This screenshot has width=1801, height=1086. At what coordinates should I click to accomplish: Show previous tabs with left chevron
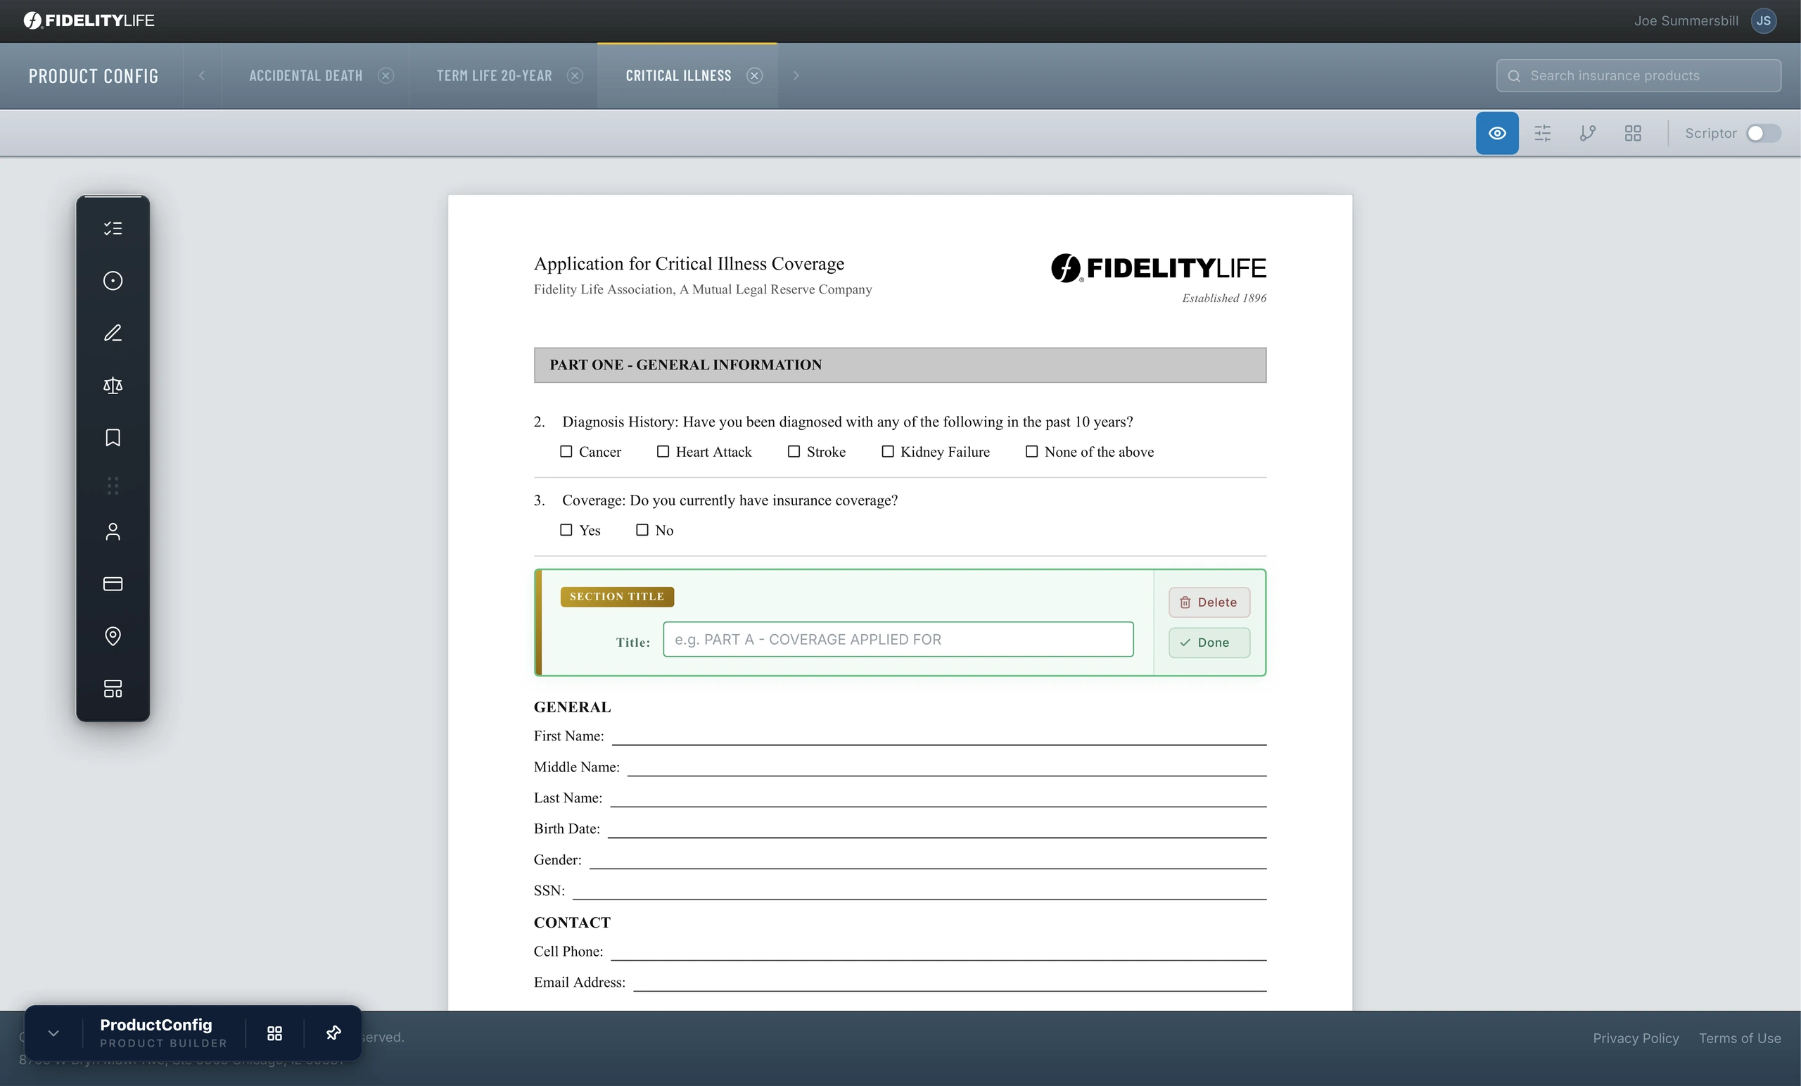tap(202, 76)
